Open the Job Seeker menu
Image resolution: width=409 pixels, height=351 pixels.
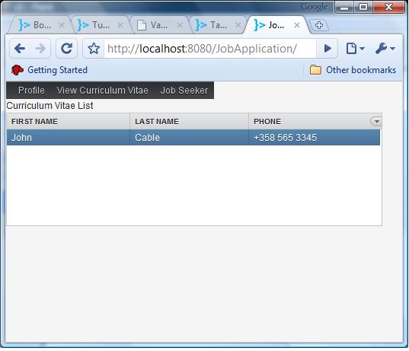[184, 91]
